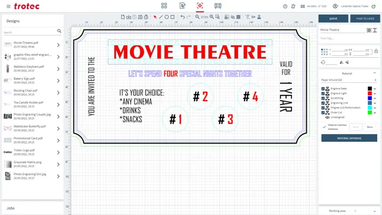Redo the last undone action
The width and height of the screenshot is (382, 215).
pos(189,17)
